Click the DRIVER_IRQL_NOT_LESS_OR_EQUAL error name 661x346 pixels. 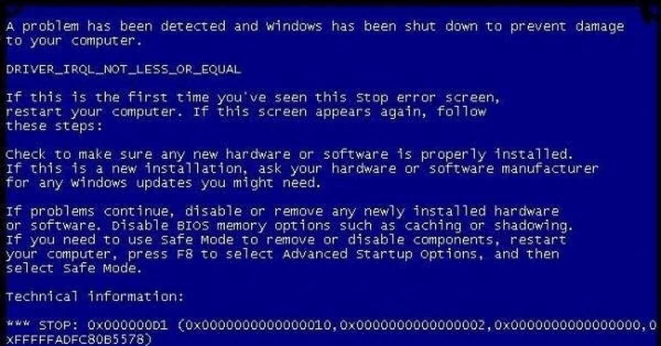point(123,70)
